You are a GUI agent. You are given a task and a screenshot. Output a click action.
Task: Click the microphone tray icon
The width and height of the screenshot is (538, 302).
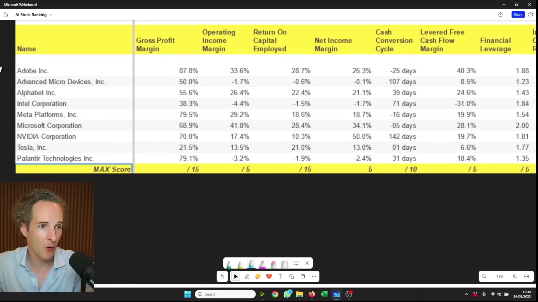click(484, 294)
